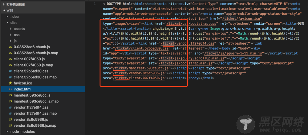Screen dimensions: 308x135
Task: Click CSS hash icon of client.52b5ad30.css
Action: 10,71
